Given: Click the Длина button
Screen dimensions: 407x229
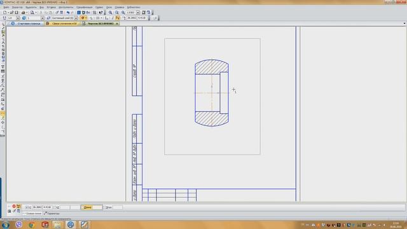Looking at the screenshot, I should (x=87, y=207).
